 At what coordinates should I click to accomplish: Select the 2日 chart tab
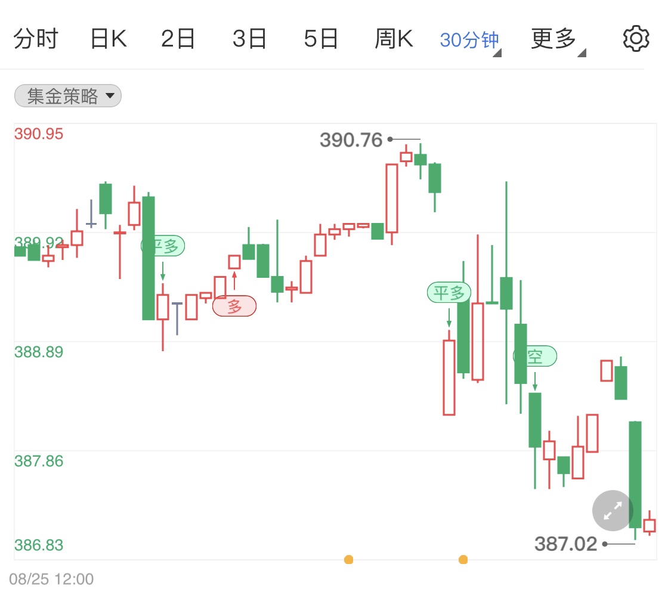point(178,39)
